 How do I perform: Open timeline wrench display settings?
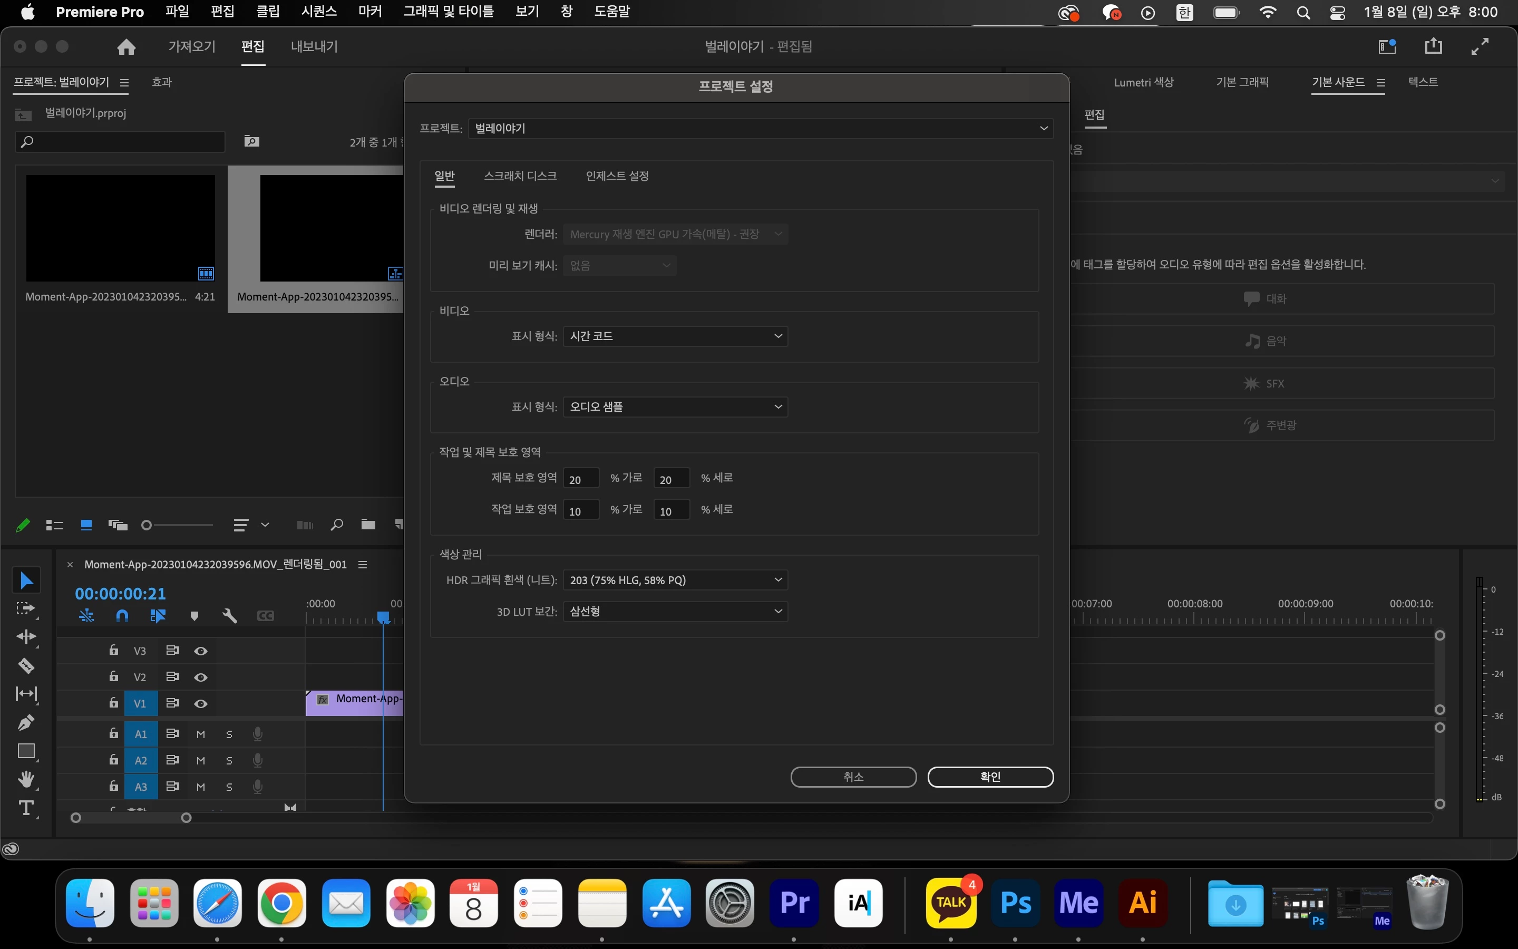tap(230, 616)
